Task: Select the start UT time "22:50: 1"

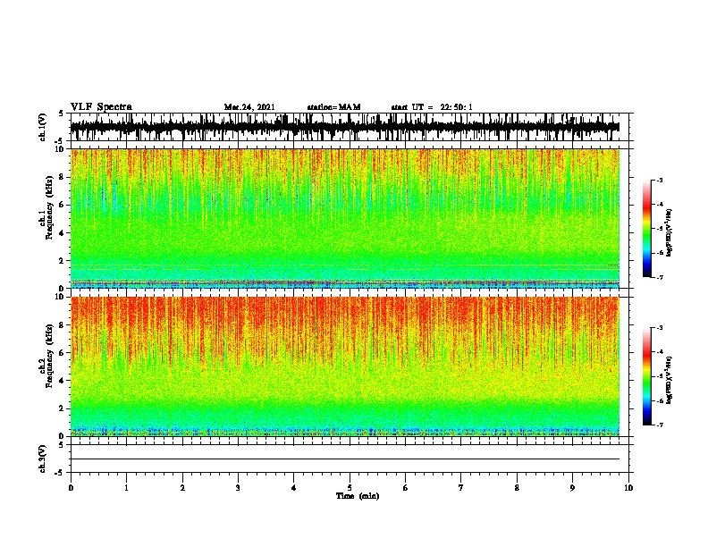Action: (x=457, y=107)
